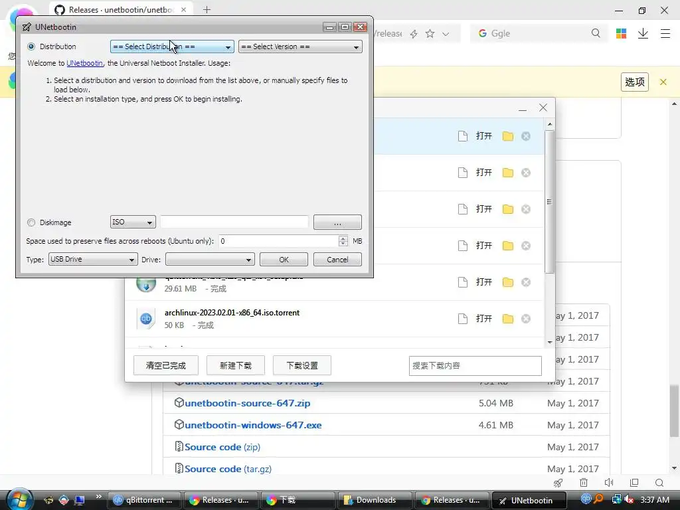Viewport: 680px width, 510px height.
Task: Click the zoom magnifier icon in status bar
Action: point(659,483)
